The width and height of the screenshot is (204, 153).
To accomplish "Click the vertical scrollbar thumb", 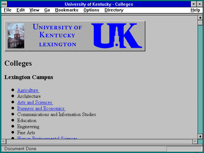I will [200, 23].
